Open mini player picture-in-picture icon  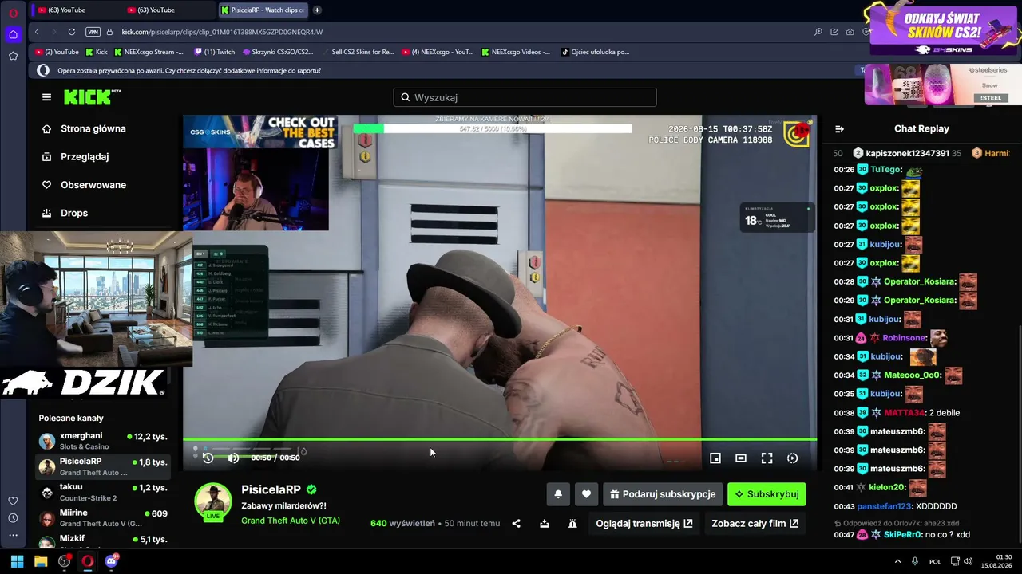tap(715, 458)
